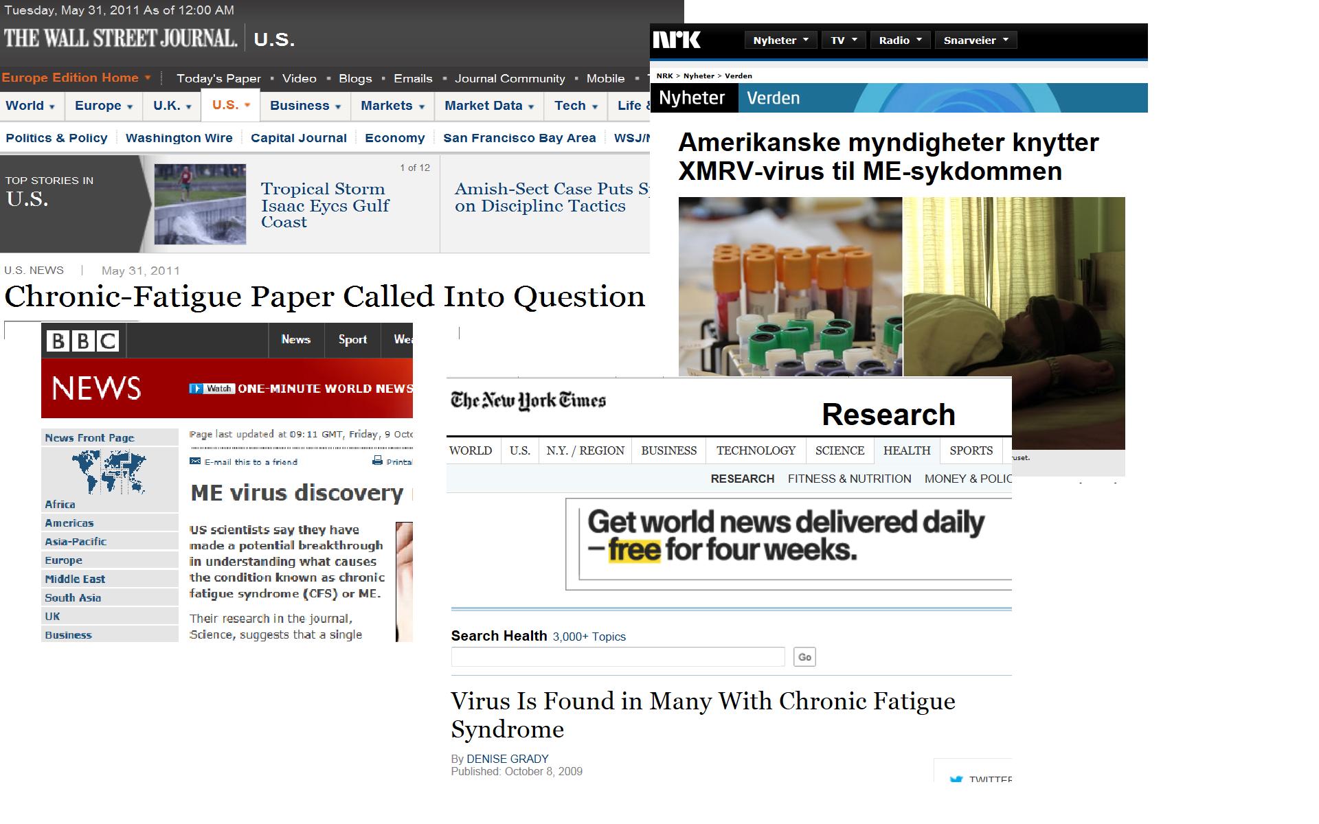This screenshot has height=824, width=1319.
Task: Open the Markets dropdown in WSJ navigation
Action: tap(392, 106)
